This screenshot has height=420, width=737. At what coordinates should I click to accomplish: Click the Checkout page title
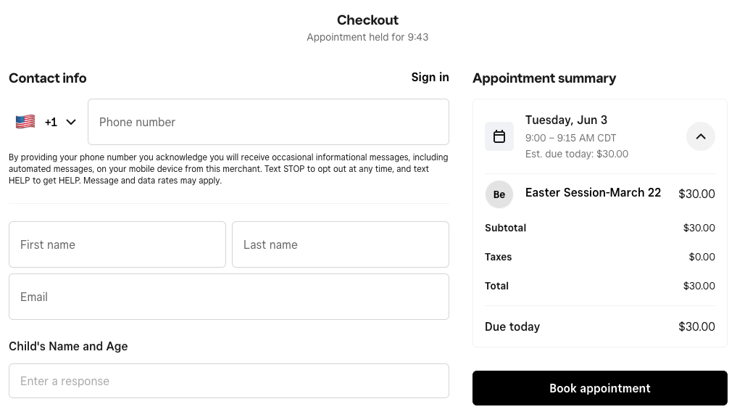click(x=367, y=20)
